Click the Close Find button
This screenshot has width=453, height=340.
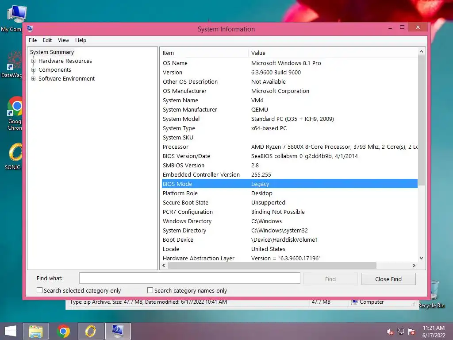click(x=388, y=279)
